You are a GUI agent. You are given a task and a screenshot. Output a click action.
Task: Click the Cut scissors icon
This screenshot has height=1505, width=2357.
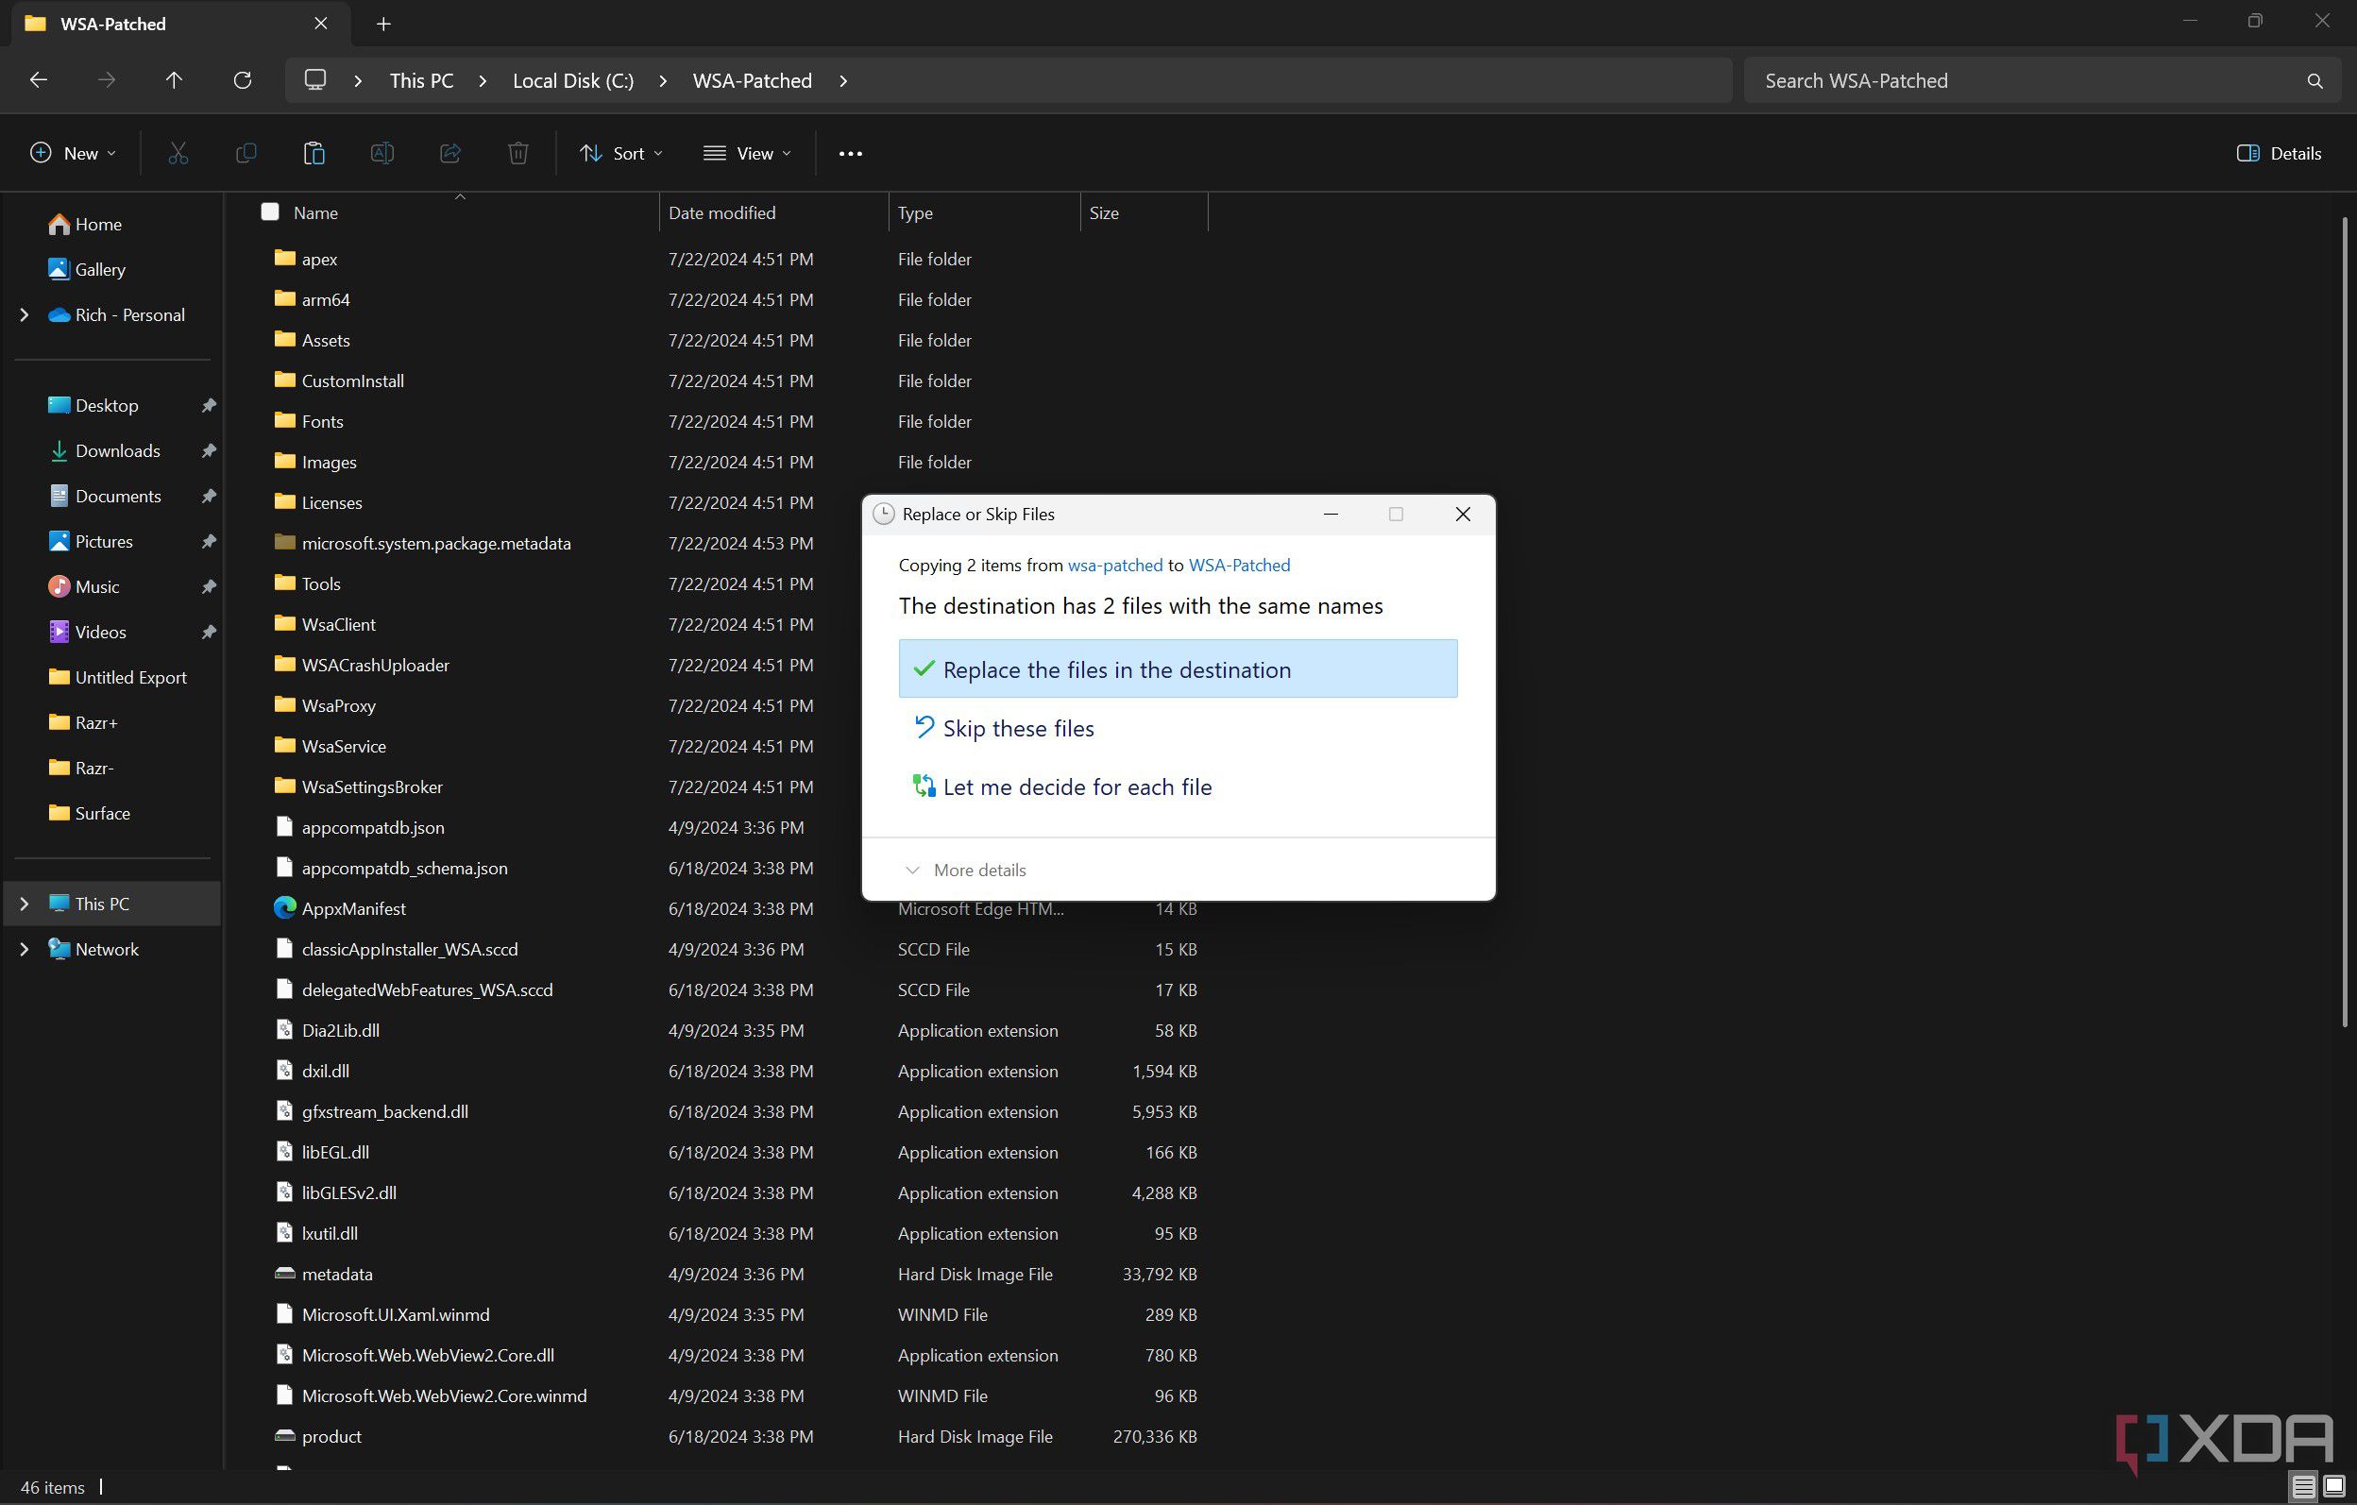178,153
